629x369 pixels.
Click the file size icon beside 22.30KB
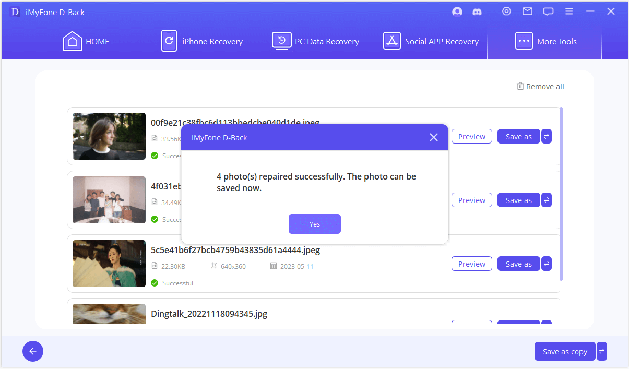tap(154, 266)
